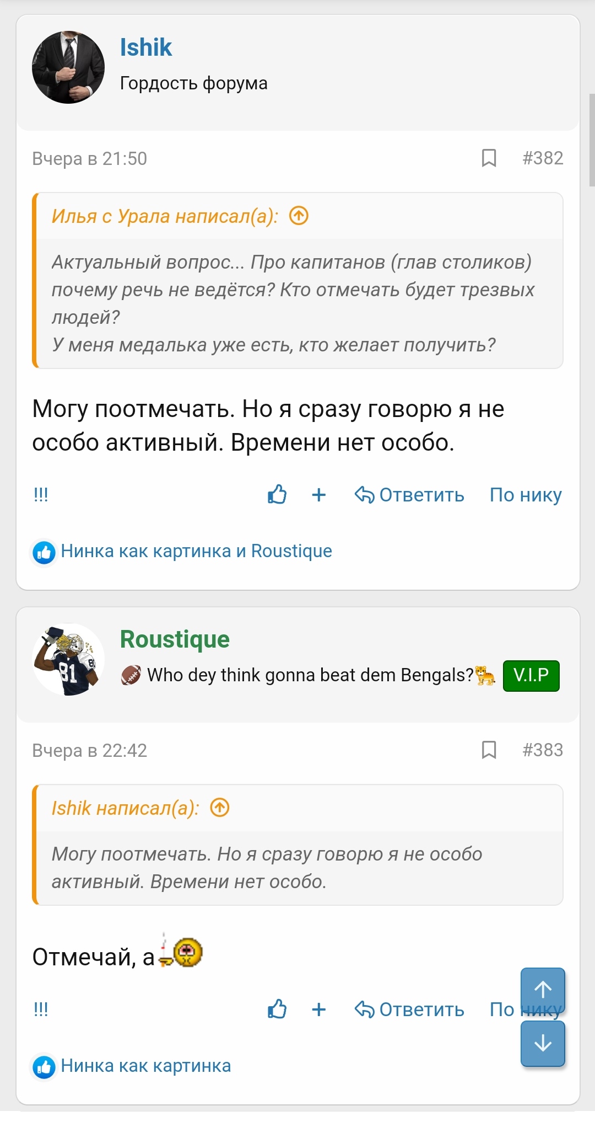Bookmark post #382
The height and width of the screenshot is (1127, 595).
[489, 158]
